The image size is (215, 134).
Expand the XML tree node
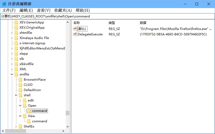coord(12,69)
